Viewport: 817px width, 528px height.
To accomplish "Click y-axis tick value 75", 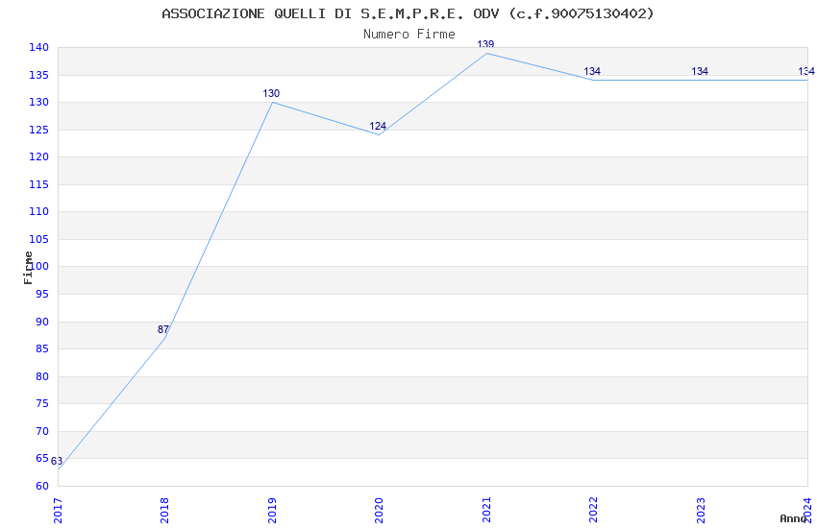I will tap(42, 403).
